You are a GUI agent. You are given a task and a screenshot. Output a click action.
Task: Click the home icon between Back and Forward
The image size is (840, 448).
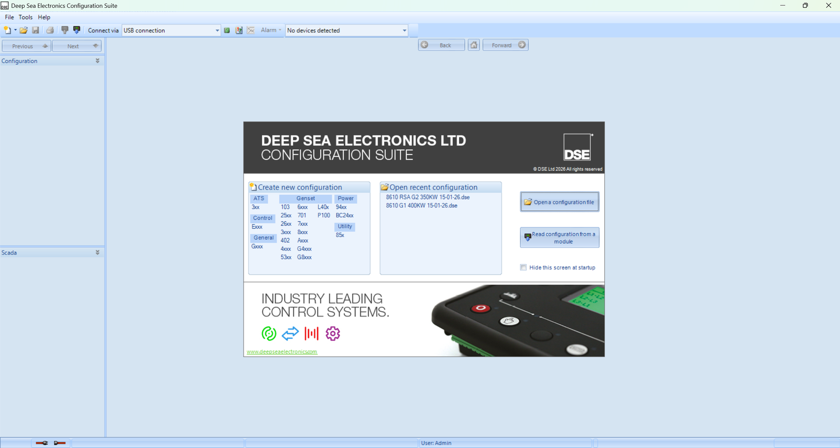pyautogui.click(x=474, y=45)
